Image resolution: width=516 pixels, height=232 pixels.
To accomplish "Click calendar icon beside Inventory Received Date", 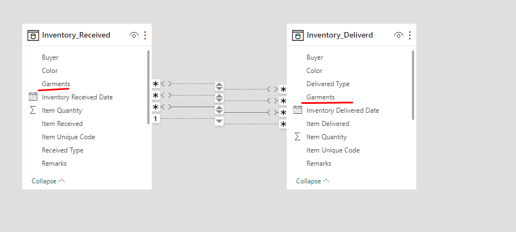I will 33,97.
